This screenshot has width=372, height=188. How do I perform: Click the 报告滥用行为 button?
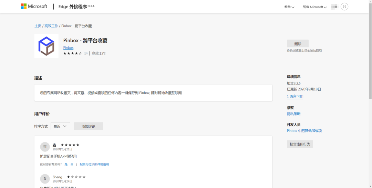click(300, 144)
